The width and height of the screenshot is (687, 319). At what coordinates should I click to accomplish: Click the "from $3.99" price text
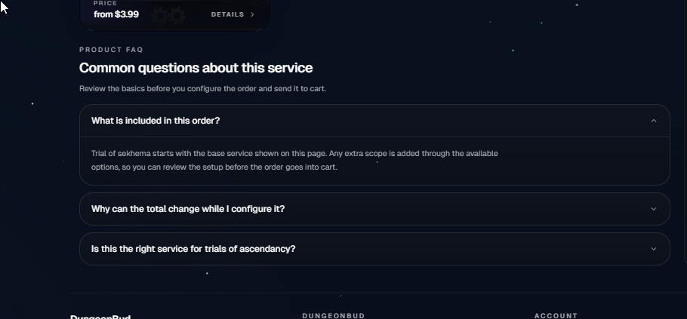pyautogui.click(x=116, y=14)
